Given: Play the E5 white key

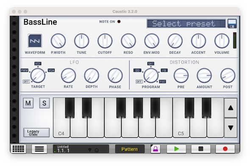Looking at the screenshot, I should (x=215, y=128).
